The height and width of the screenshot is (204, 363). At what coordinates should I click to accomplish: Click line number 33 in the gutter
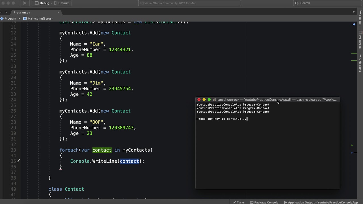click(13, 150)
